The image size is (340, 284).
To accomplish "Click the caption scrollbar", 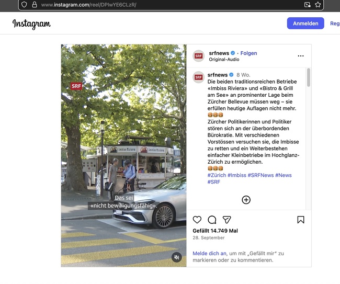I will (x=308, y=78).
